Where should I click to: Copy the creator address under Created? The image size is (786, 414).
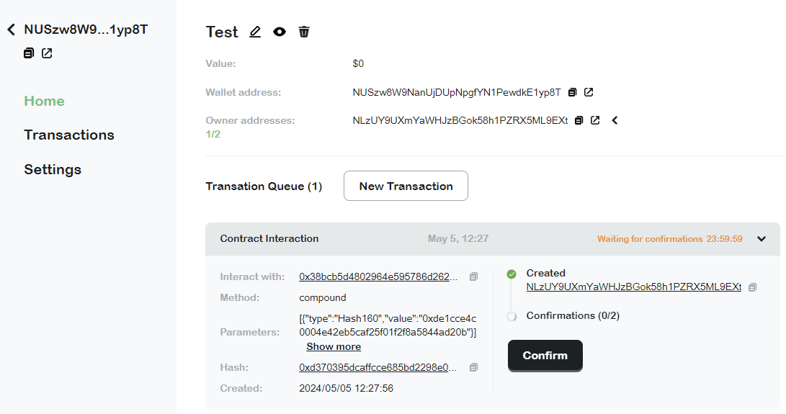click(752, 287)
